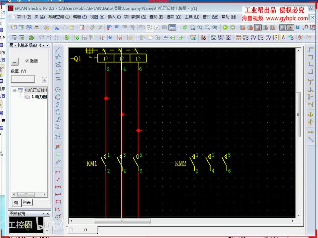The height and width of the screenshot is (238, 318).
Task: Select the Text 'ab' insert tool
Action: pyautogui.click(x=58, y=146)
